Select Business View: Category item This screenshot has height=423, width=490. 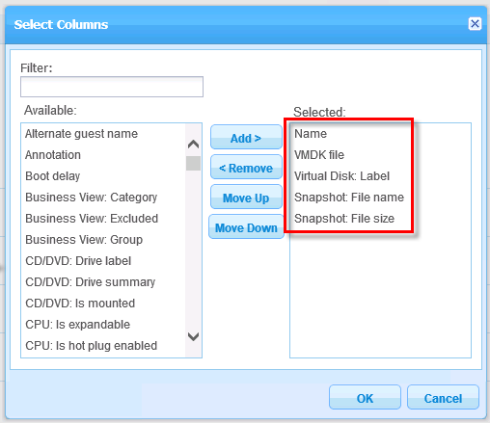click(92, 198)
